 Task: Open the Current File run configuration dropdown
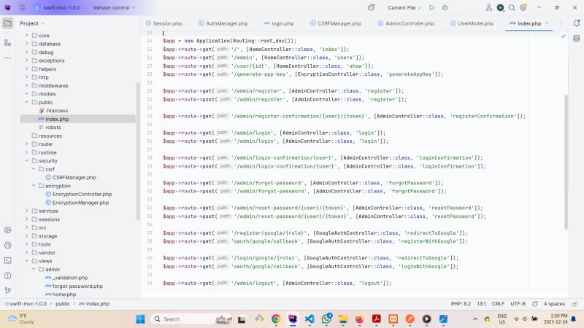405,7
